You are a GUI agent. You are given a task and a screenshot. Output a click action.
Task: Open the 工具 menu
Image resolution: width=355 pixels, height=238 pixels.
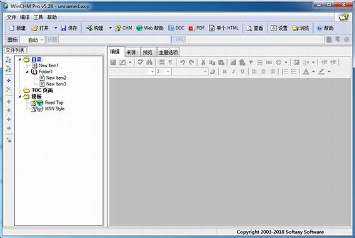[x=38, y=17]
